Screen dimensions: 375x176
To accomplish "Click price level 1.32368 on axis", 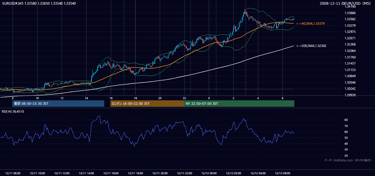I will coord(350,44).
